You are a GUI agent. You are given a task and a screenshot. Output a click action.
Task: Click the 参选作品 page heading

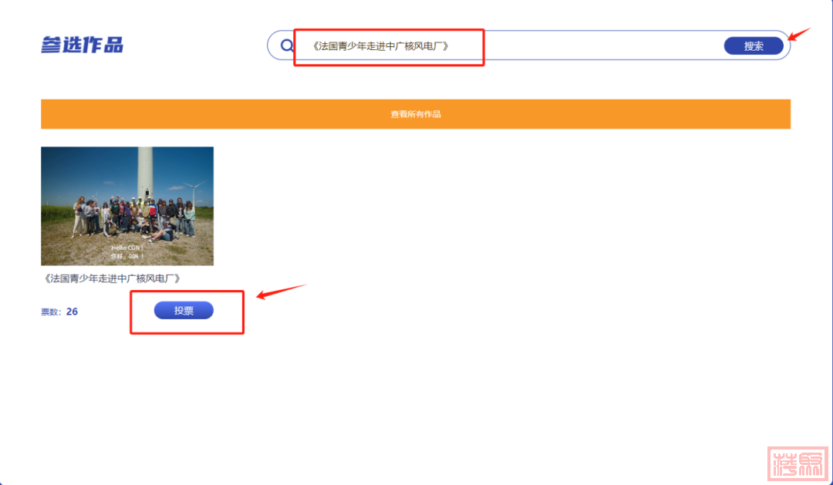click(x=82, y=45)
